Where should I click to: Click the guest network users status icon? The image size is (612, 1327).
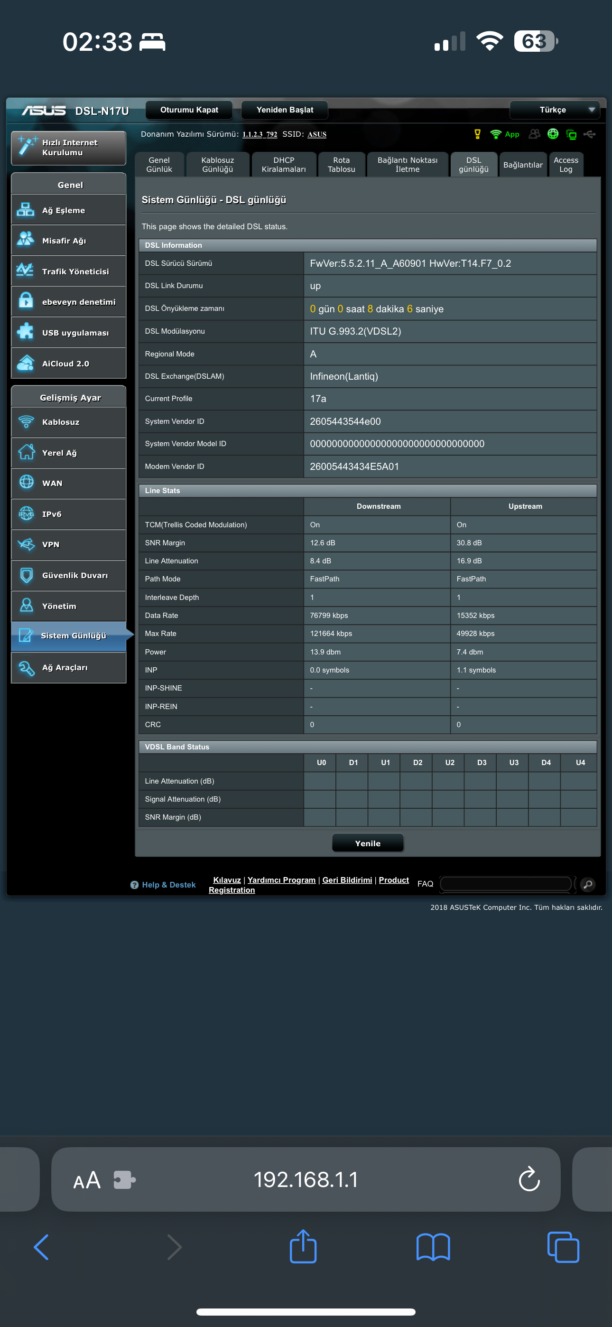(534, 134)
